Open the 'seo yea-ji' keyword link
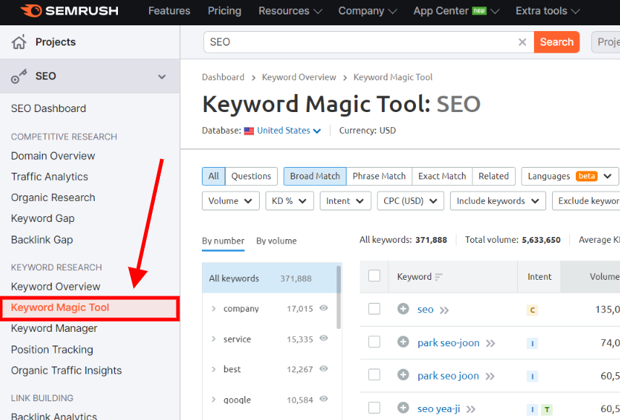 [x=438, y=408]
